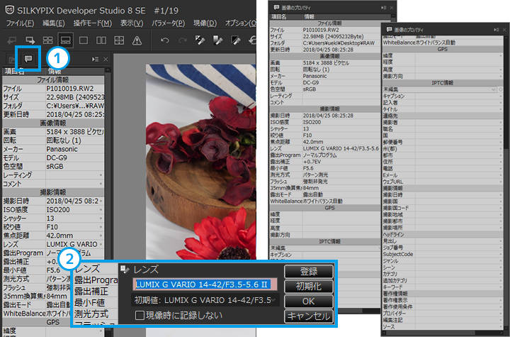Click the redo arrow icon
Viewport: 510px width, 337px height.
tap(183, 40)
